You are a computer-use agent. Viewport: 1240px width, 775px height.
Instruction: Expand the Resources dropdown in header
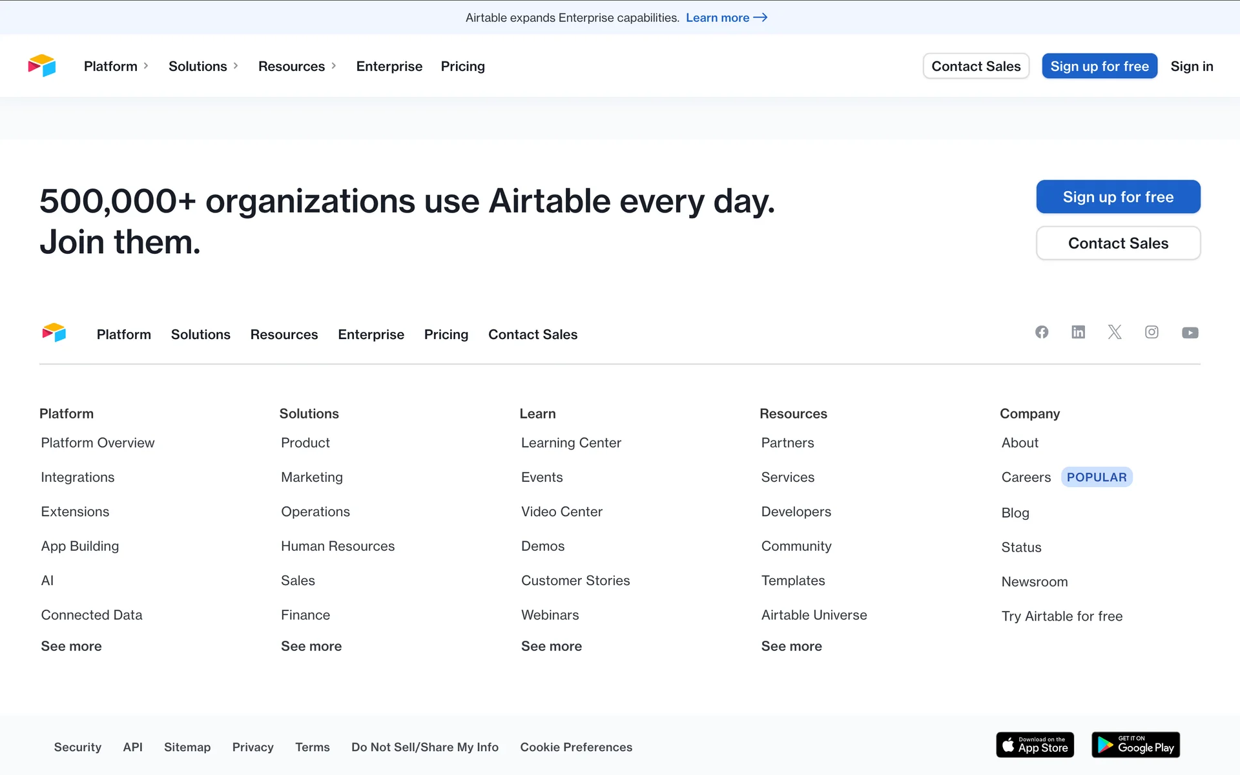click(x=297, y=66)
